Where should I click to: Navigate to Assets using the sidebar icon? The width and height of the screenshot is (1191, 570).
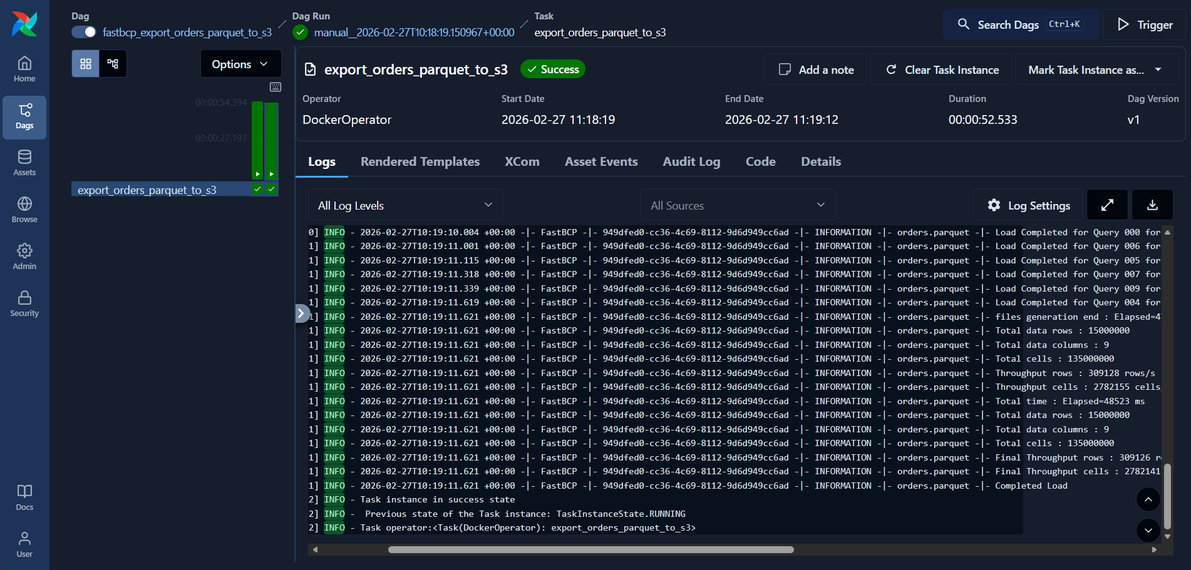tap(24, 162)
